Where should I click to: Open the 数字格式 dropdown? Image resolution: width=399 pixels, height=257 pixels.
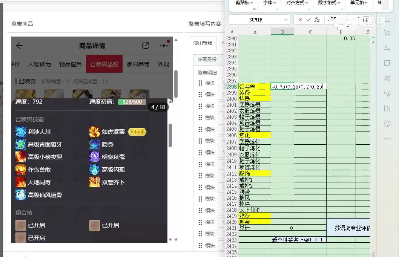(x=329, y=3)
